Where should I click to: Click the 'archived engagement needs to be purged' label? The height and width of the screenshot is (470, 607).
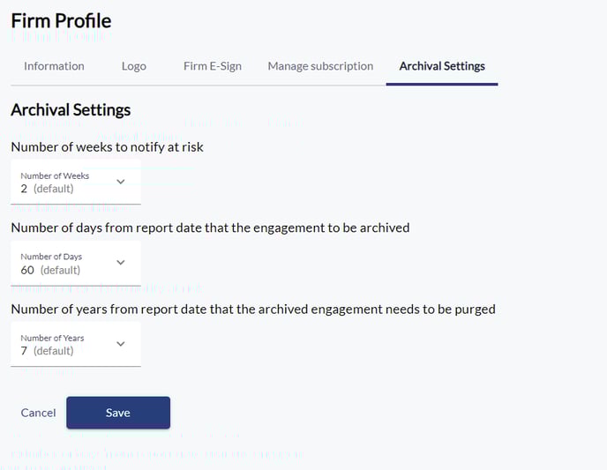(x=252, y=309)
